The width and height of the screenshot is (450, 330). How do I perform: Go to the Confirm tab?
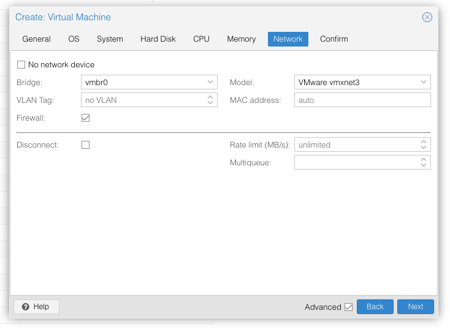point(334,39)
